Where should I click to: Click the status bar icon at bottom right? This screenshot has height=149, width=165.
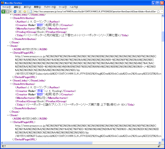159,146
